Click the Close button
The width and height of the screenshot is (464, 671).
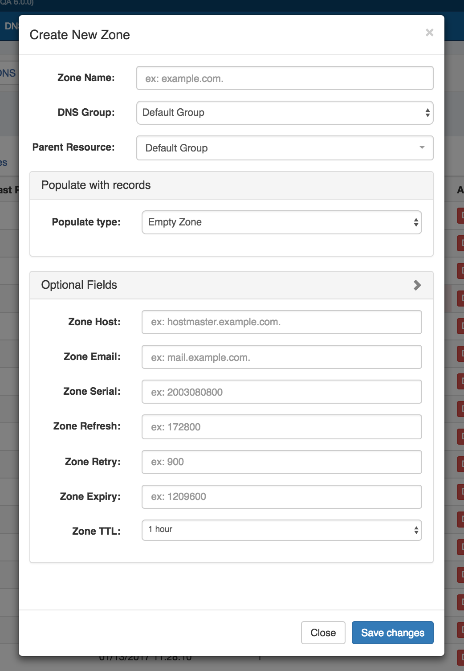click(323, 633)
